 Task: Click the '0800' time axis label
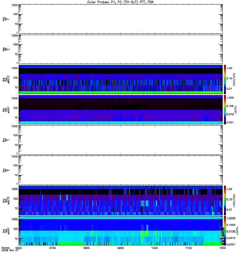[x=86, y=248]
